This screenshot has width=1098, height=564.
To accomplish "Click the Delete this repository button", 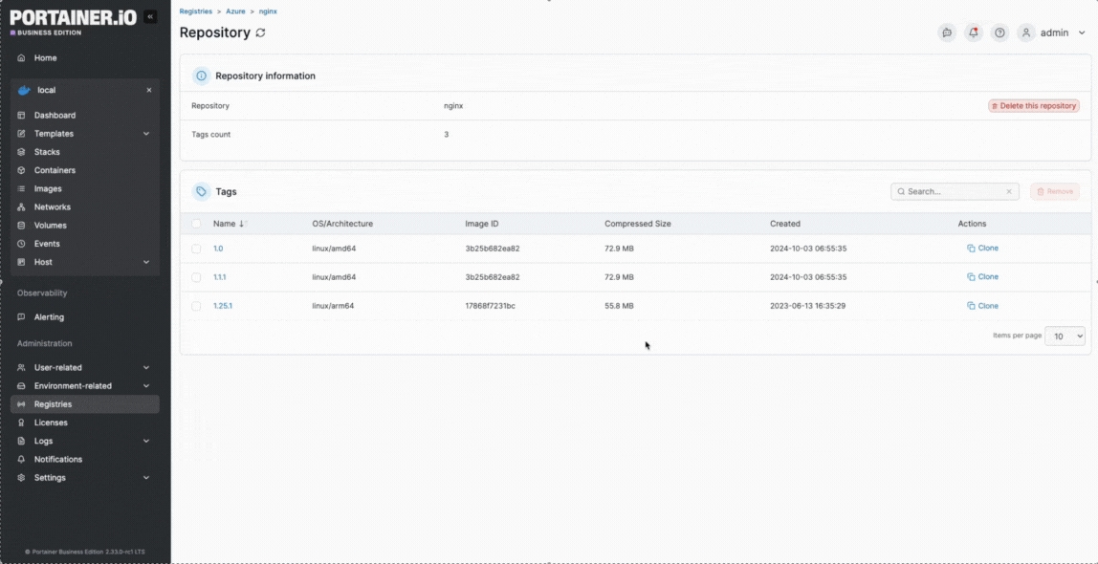I will [x=1033, y=106].
